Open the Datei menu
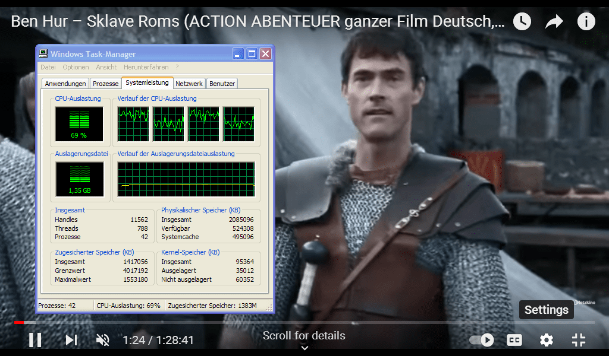 point(48,67)
